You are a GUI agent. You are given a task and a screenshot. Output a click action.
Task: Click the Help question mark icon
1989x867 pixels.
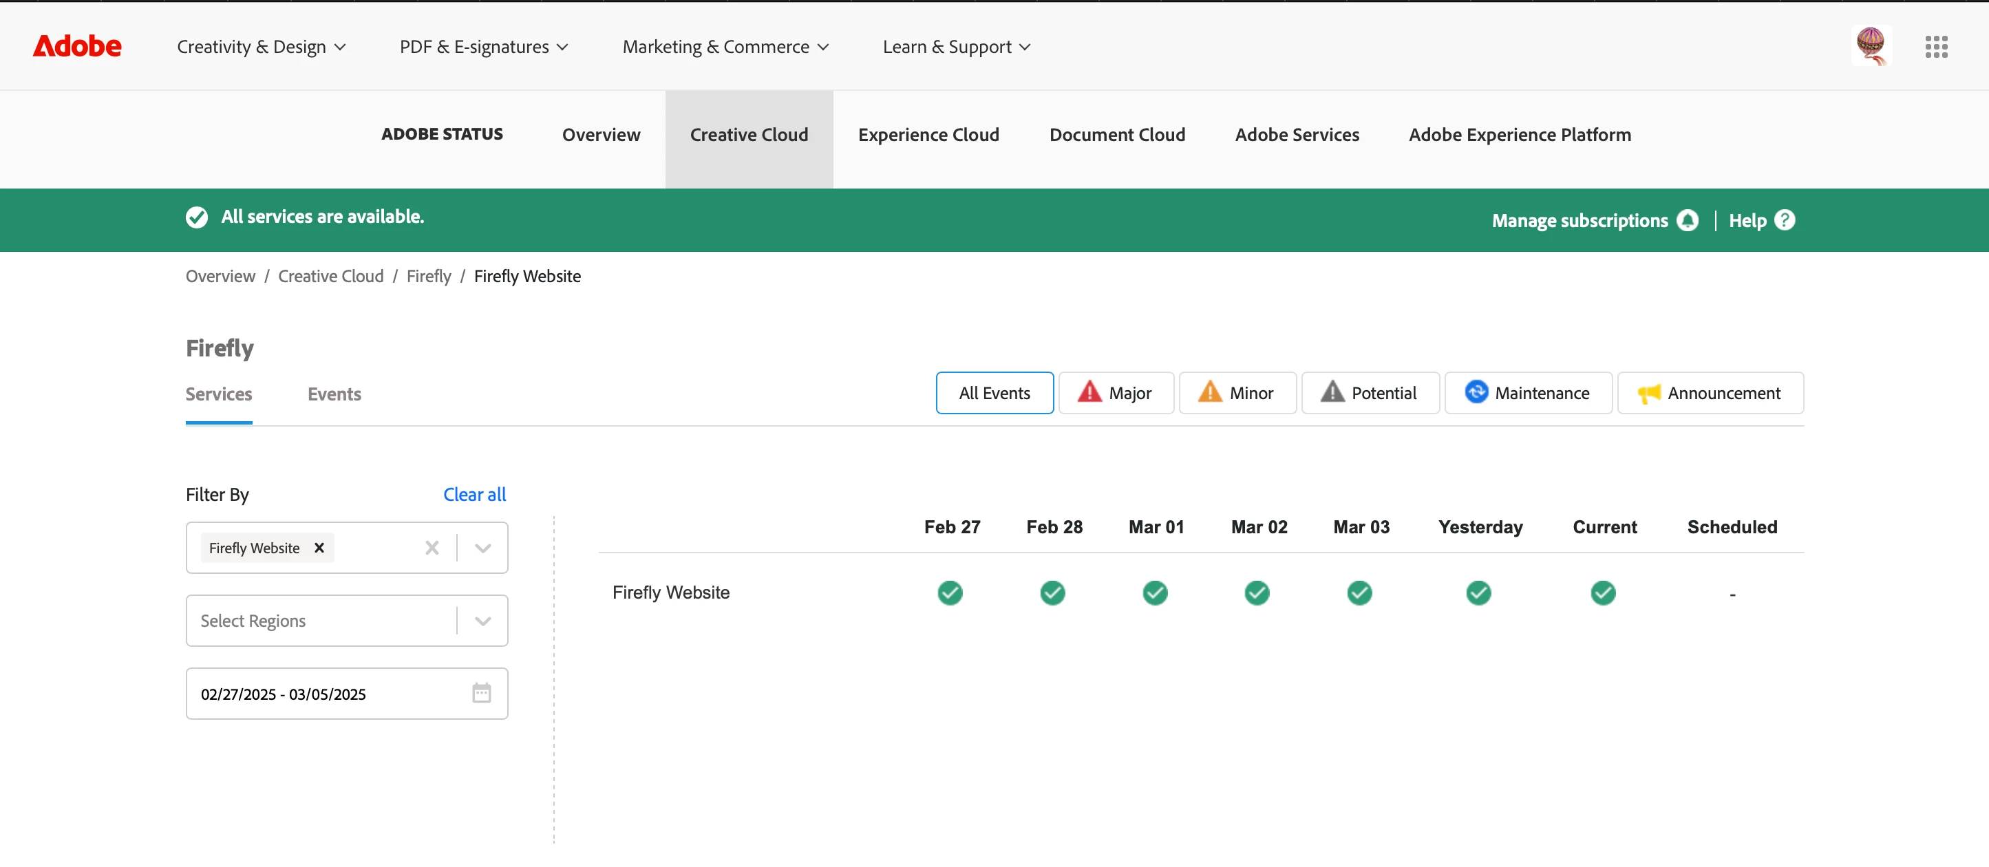coord(1785,220)
